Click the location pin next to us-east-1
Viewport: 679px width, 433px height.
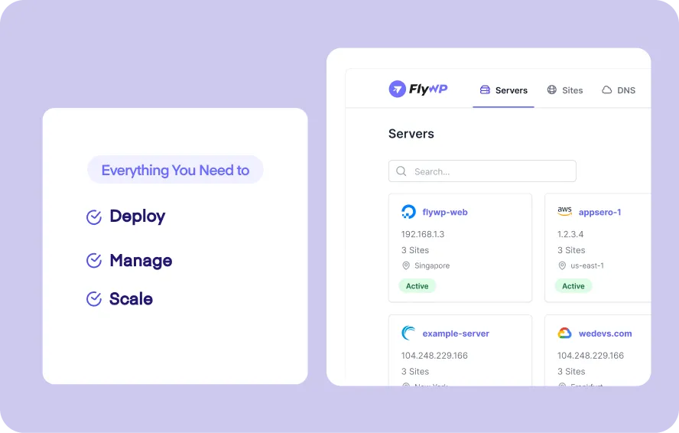(562, 265)
